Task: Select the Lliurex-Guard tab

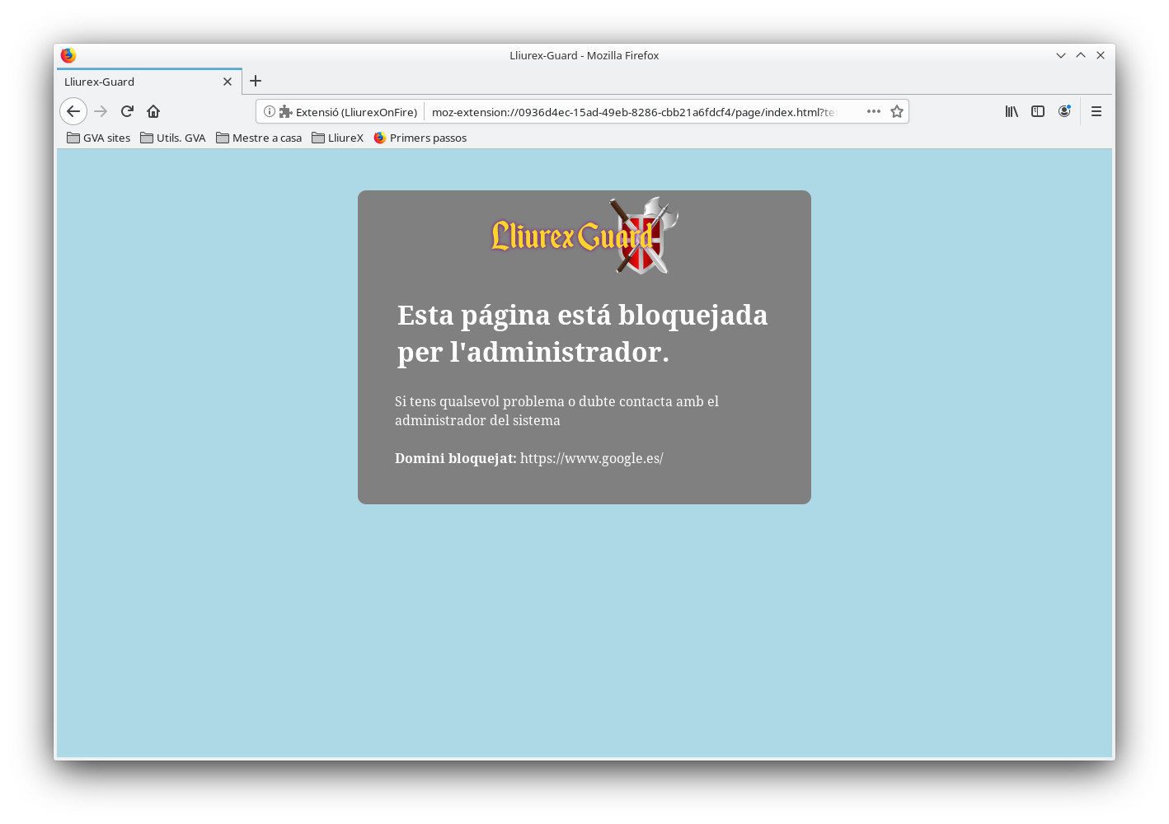Action: [x=132, y=82]
